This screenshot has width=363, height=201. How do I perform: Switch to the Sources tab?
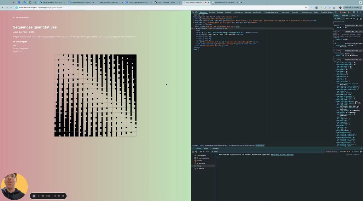(220, 12)
